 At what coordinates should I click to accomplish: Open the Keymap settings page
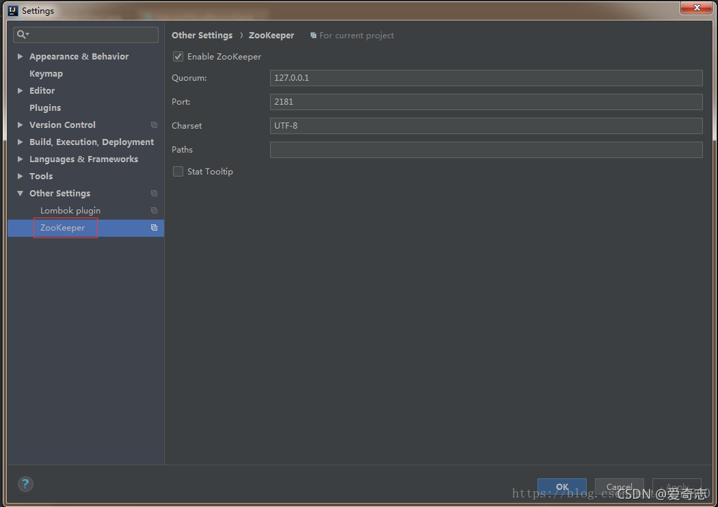coord(46,74)
